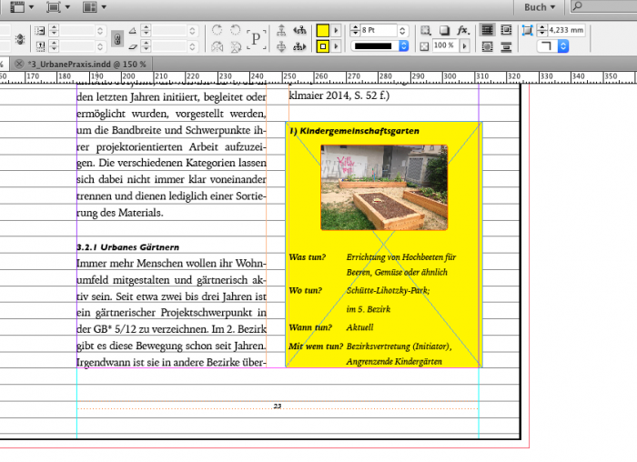Open the shear angle preset dropdown
The width and height of the screenshot is (637, 462).
(192, 46)
